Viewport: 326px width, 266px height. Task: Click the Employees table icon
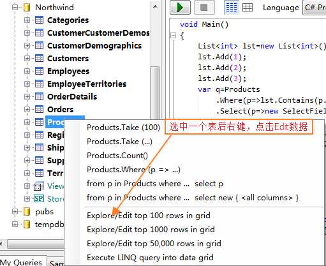(39, 71)
